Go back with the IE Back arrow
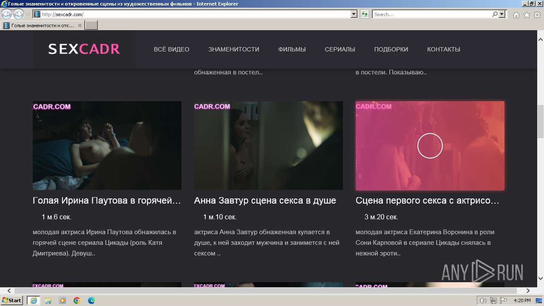This screenshot has height=306, width=544. pos(6,14)
